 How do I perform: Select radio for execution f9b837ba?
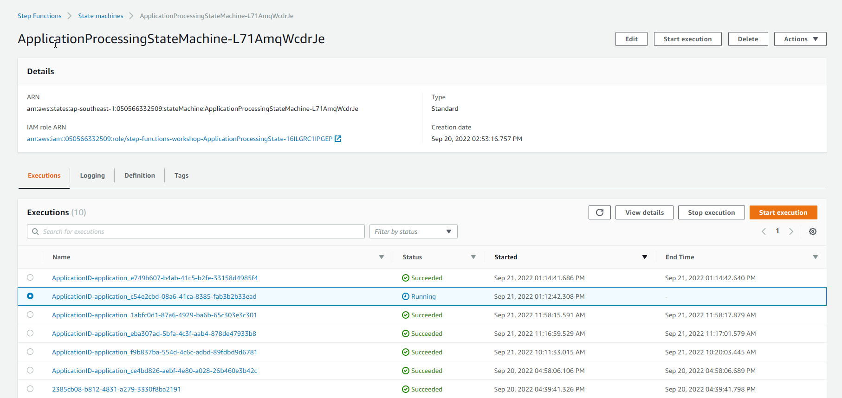(x=30, y=352)
